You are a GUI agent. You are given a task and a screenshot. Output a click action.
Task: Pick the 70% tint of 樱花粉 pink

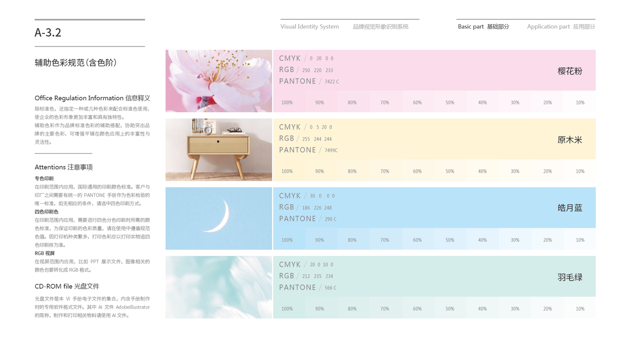(x=386, y=102)
